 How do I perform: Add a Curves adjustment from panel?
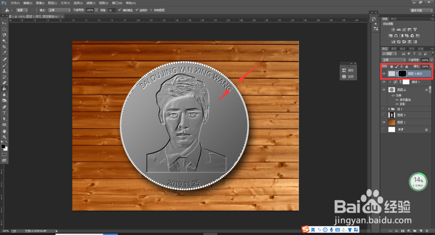tap(404, 30)
